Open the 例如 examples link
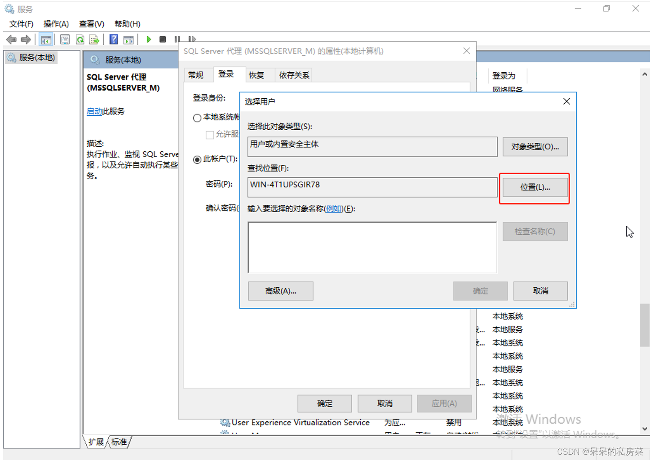This screenshot has height=460, width=650. (x=333, y=209)
